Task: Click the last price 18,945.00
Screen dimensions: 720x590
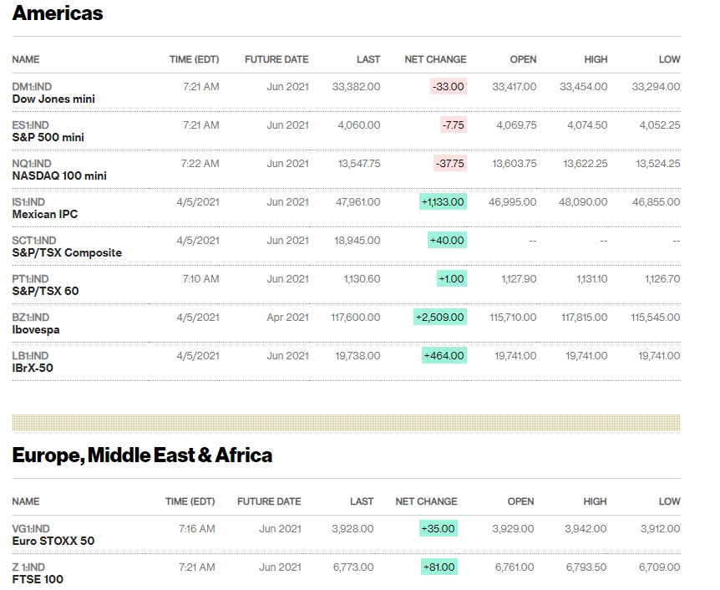Action: click(357, 241)
